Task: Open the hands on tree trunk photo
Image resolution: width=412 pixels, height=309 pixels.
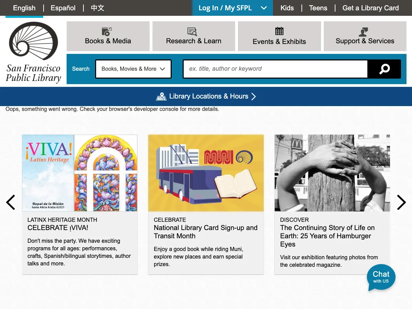Action: 332,173
